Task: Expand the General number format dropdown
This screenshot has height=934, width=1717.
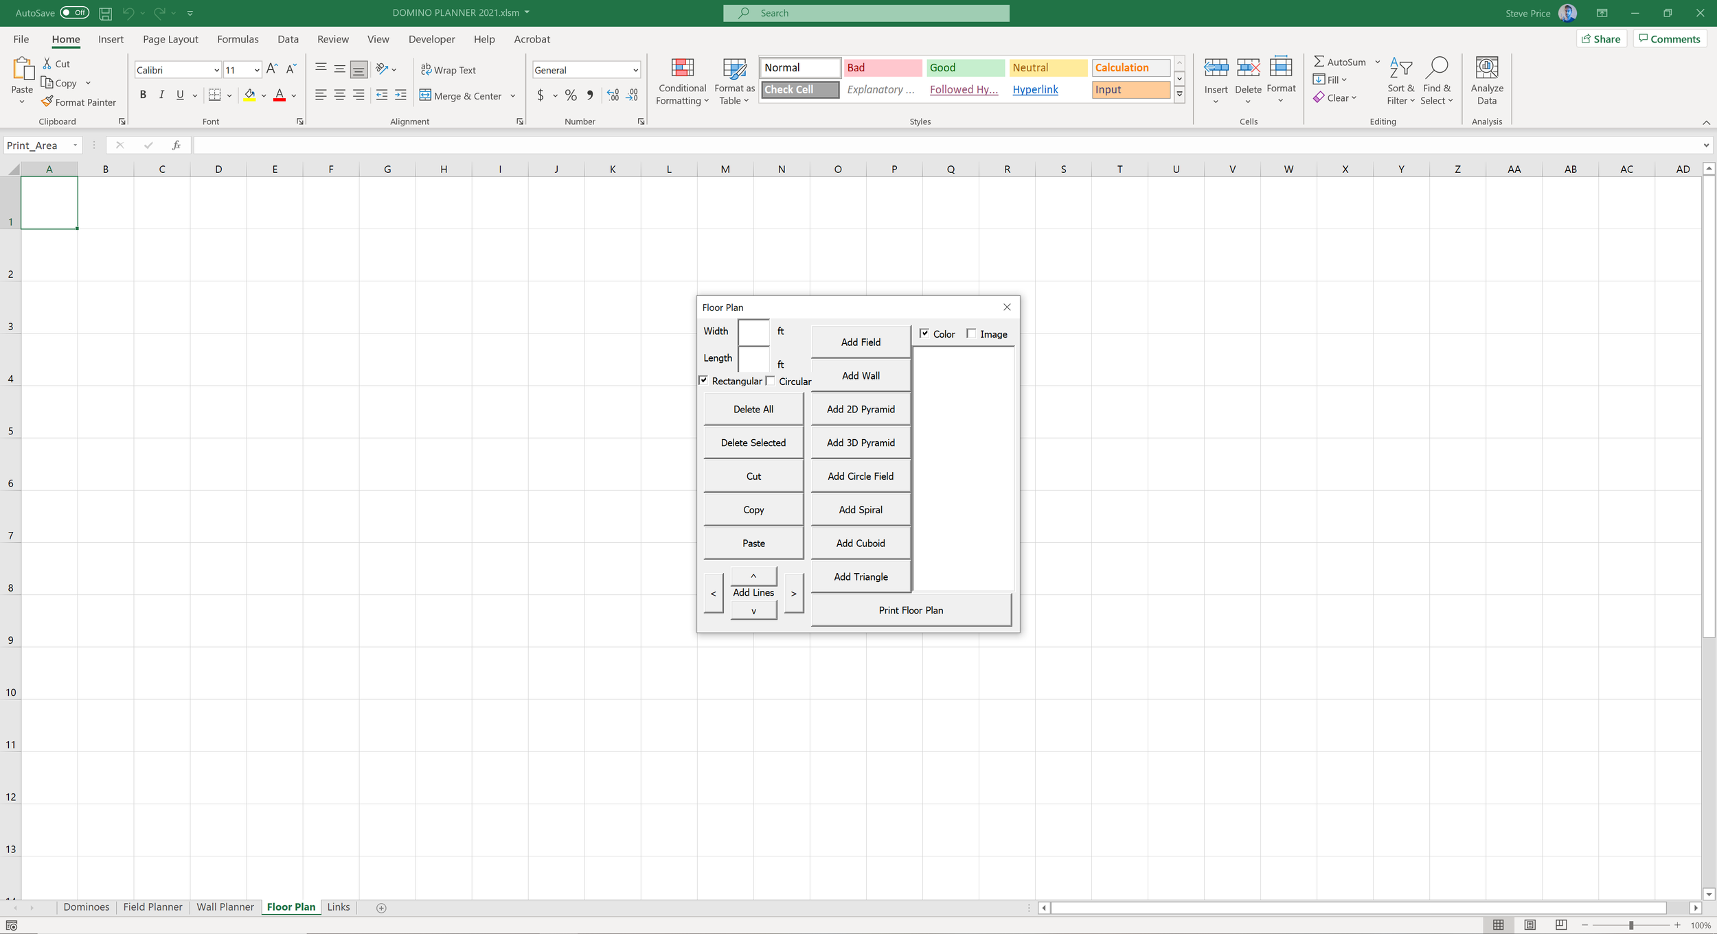Action: click(635, 70)
